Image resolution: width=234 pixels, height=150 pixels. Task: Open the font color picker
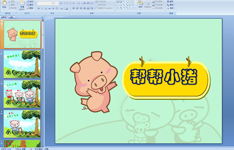pos(67,8)
